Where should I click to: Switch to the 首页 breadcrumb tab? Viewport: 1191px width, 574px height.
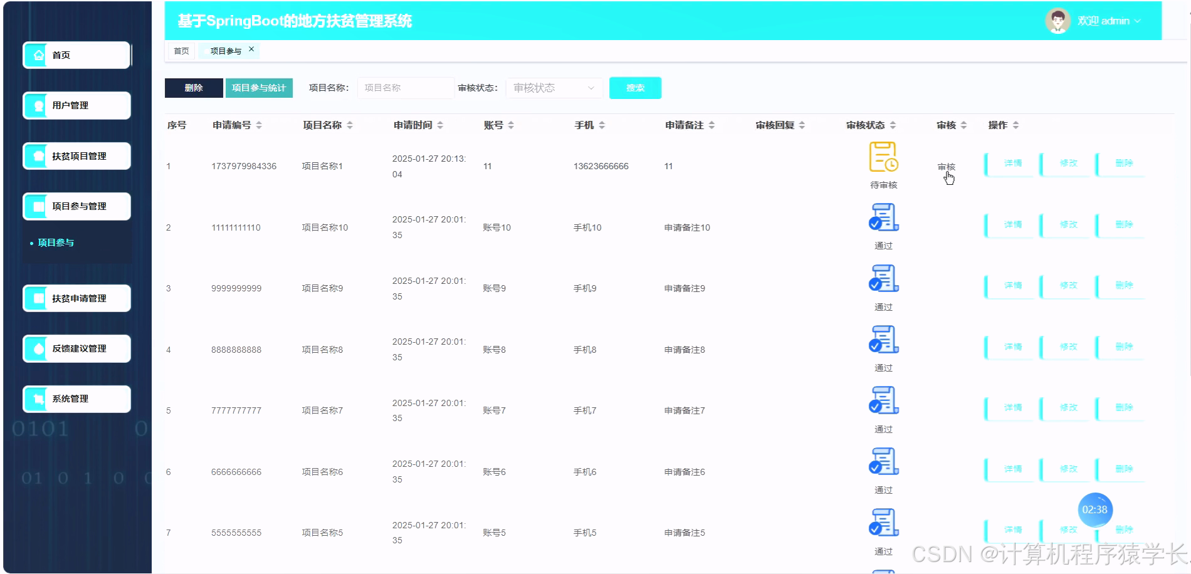pyautogui.click(x=181, y=51)
